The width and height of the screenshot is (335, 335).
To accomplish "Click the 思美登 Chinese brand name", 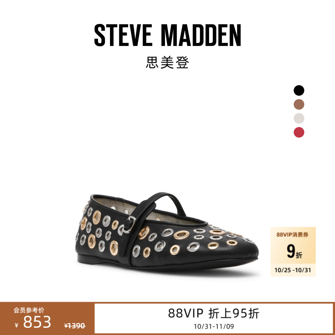I will (x=167, y=63).
